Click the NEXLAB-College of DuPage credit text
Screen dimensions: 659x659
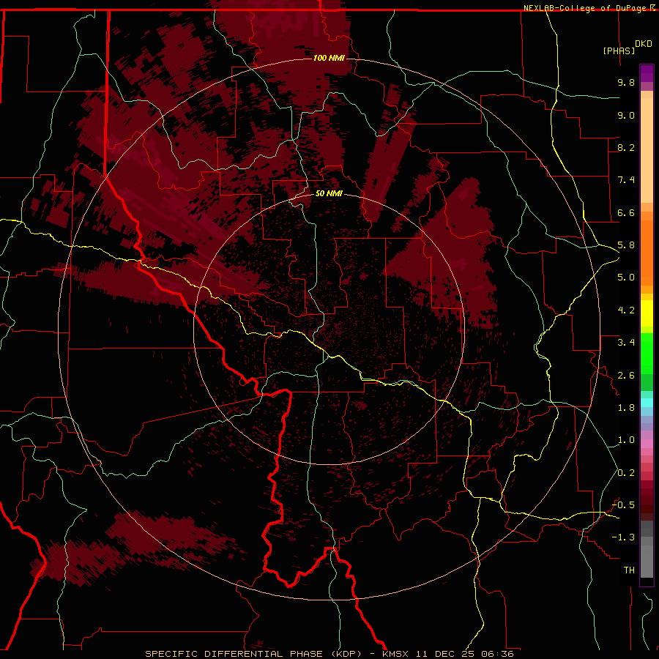[x=586, y=8]
